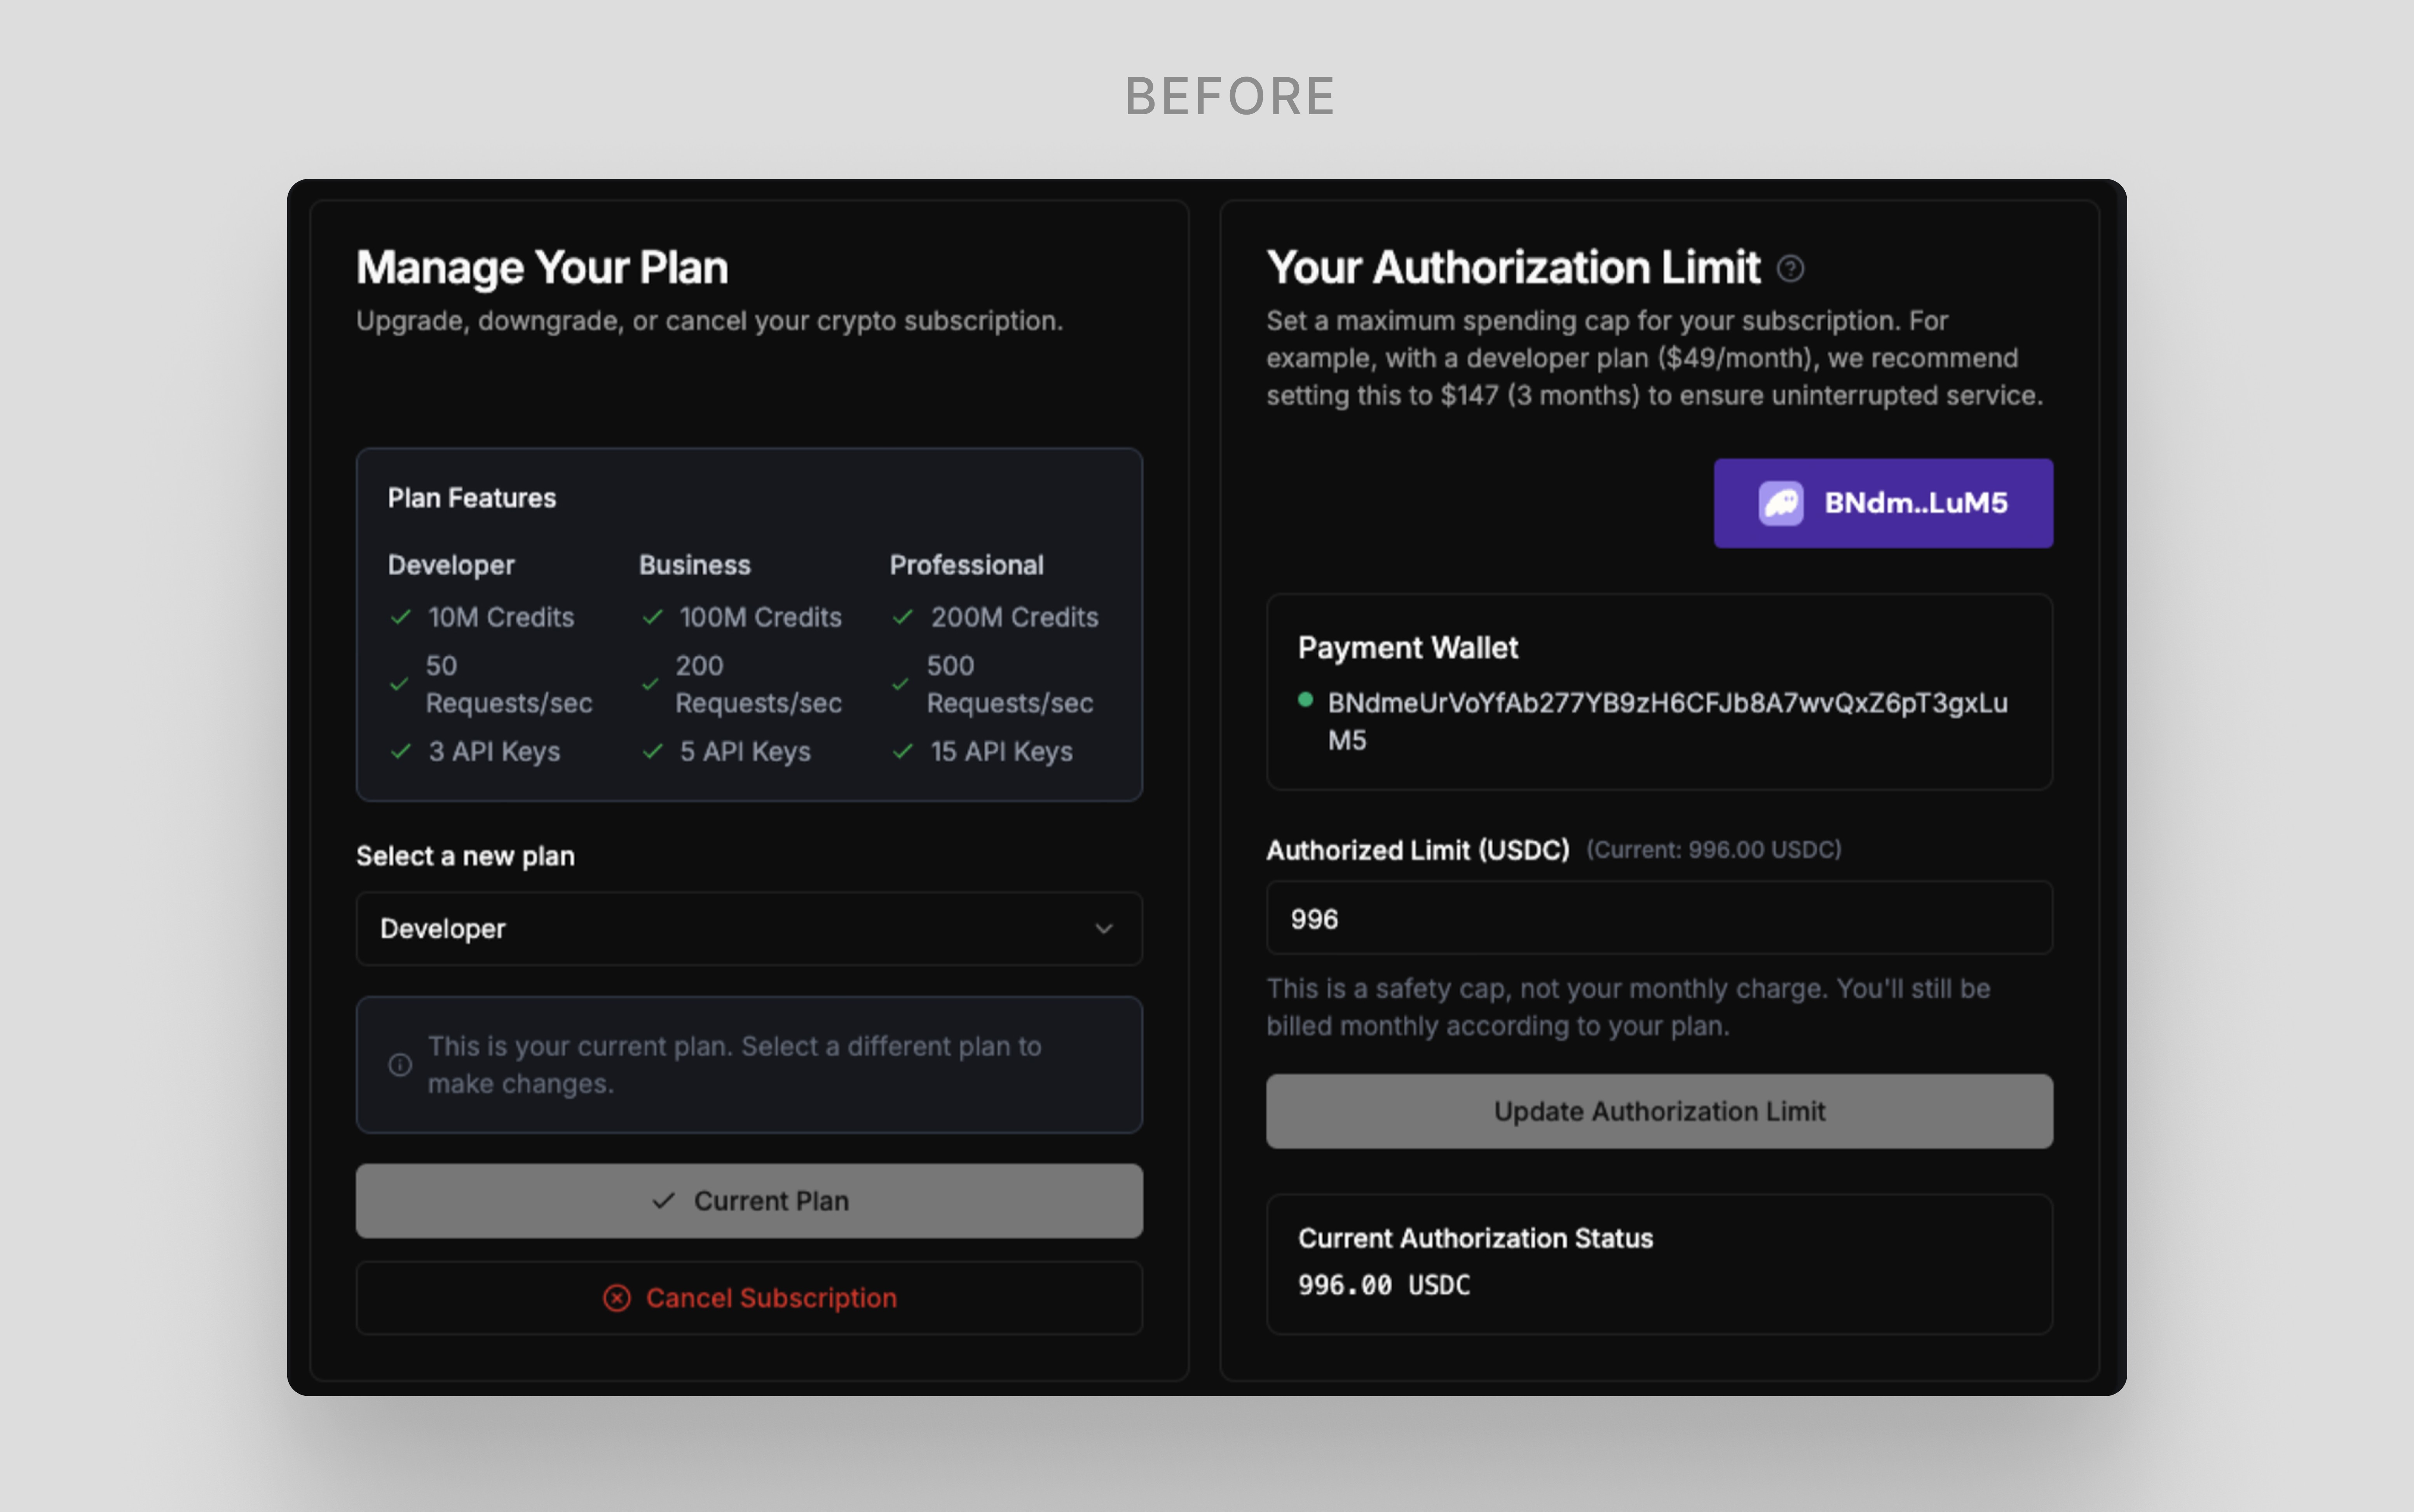Click the Professional plan column heading
This screenshot has height=1512, width=2414.
point(966,565)
